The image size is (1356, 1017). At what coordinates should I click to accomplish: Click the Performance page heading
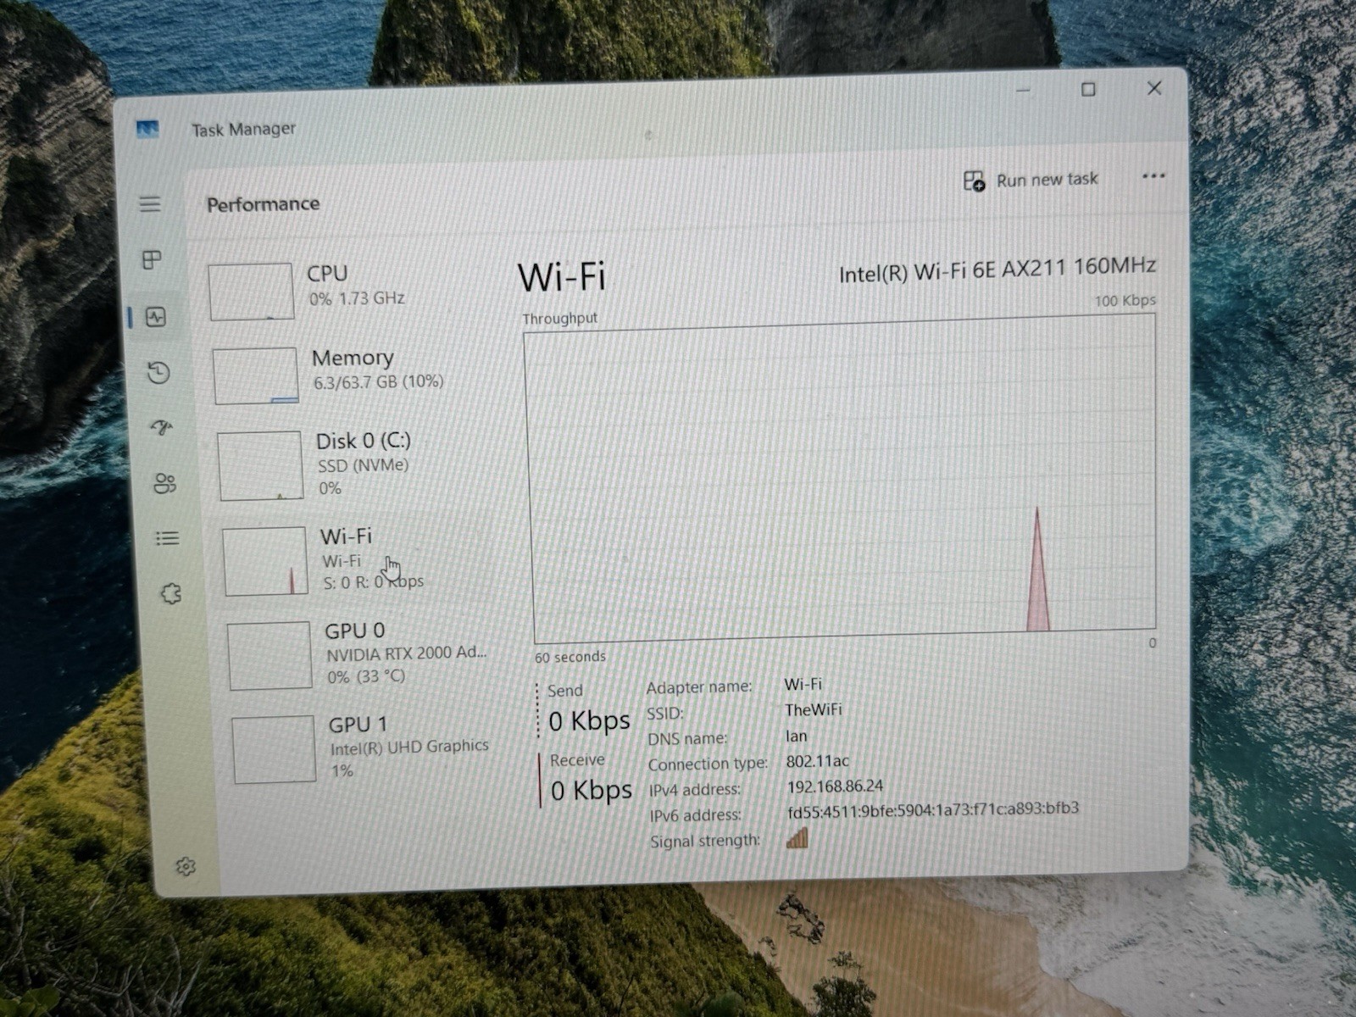coord(264,204)
